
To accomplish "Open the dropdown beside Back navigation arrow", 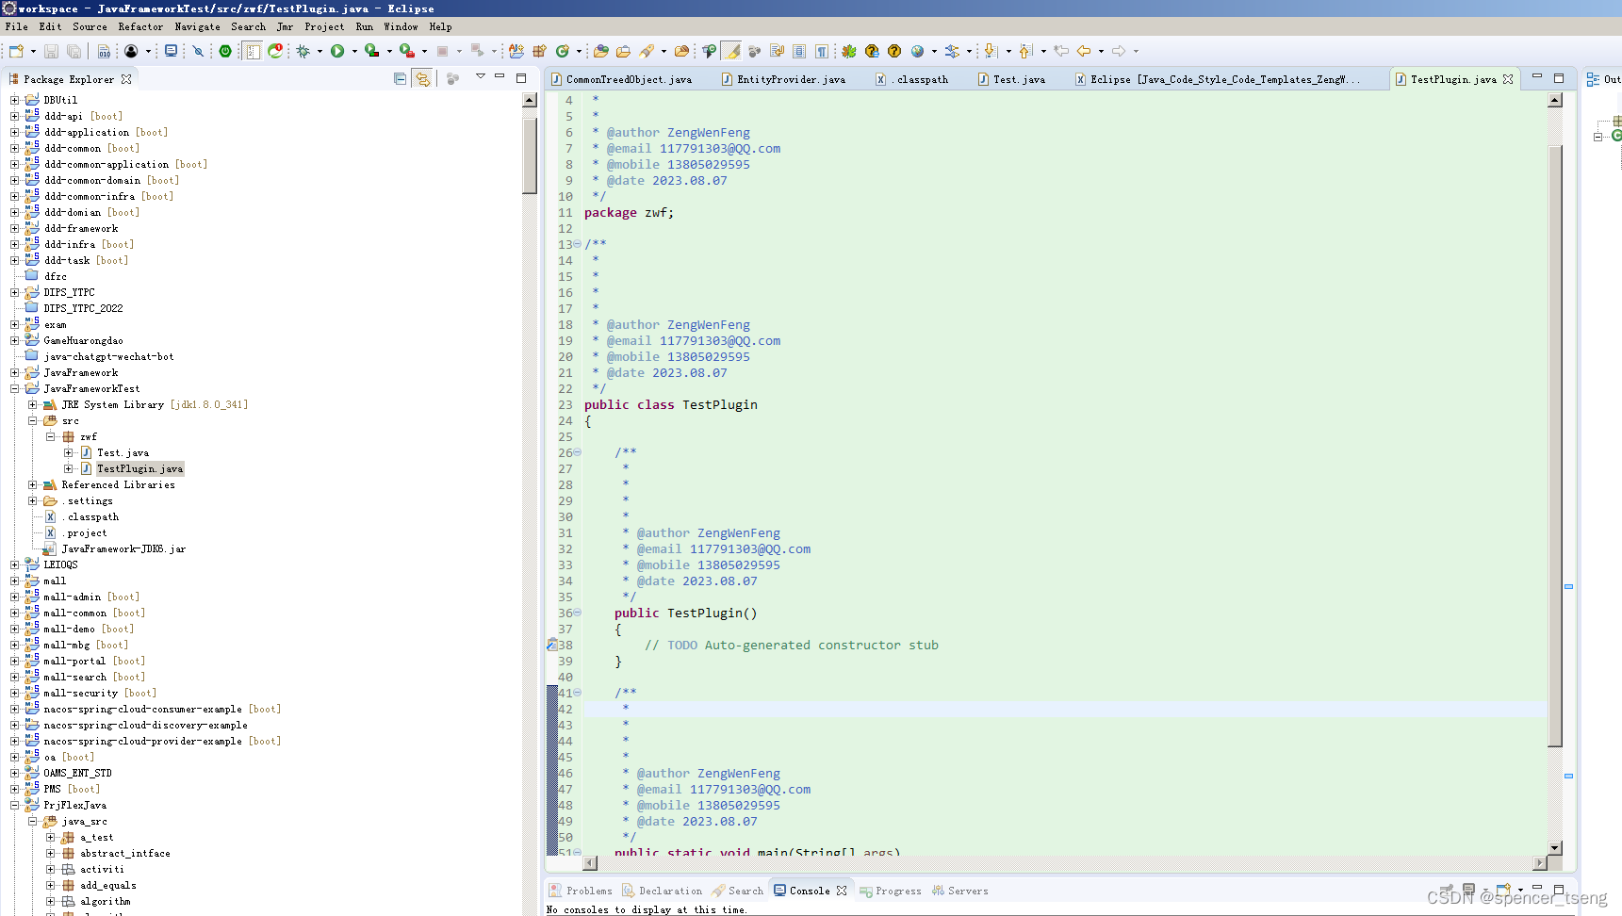I will click(x=1101, y=52).
